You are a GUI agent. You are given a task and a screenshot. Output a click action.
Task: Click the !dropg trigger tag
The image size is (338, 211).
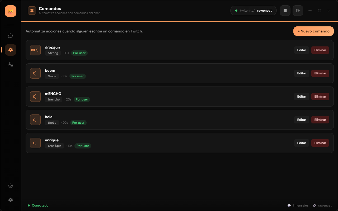click(53, 53)
